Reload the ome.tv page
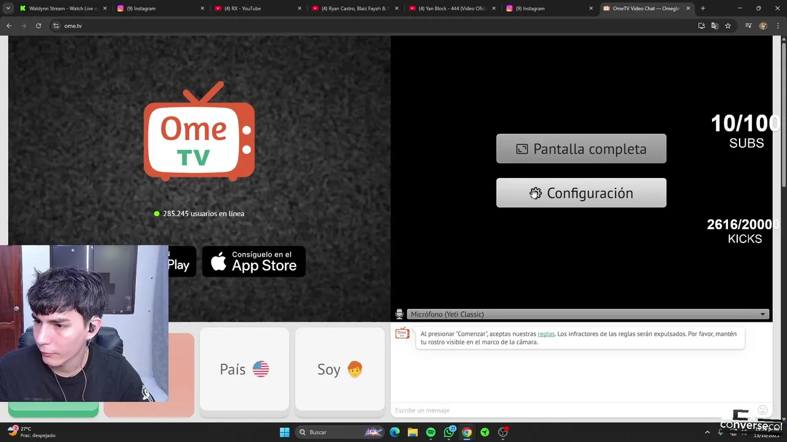 click(38, 26)
